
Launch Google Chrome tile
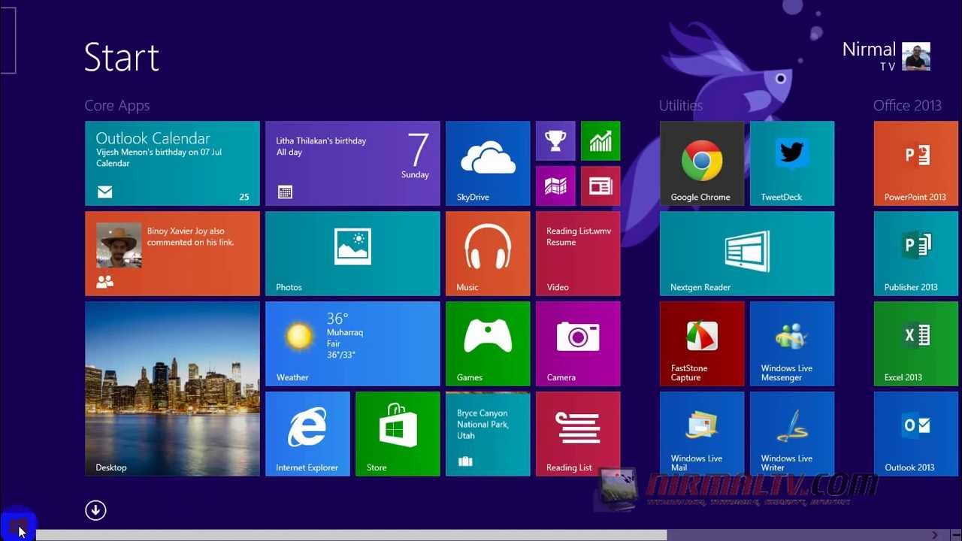pos(702,163)
